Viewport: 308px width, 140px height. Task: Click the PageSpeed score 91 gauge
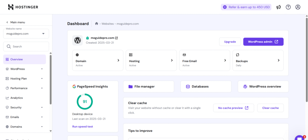pyautogui.click(x=85, y=102)
